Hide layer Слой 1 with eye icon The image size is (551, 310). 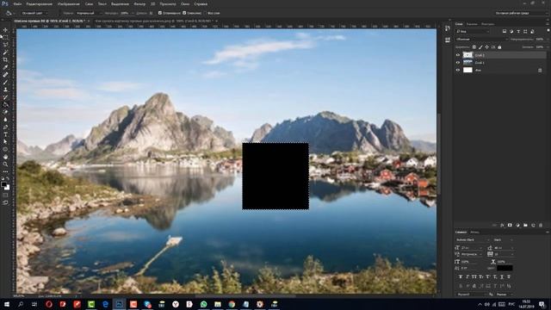pos(457,63)
